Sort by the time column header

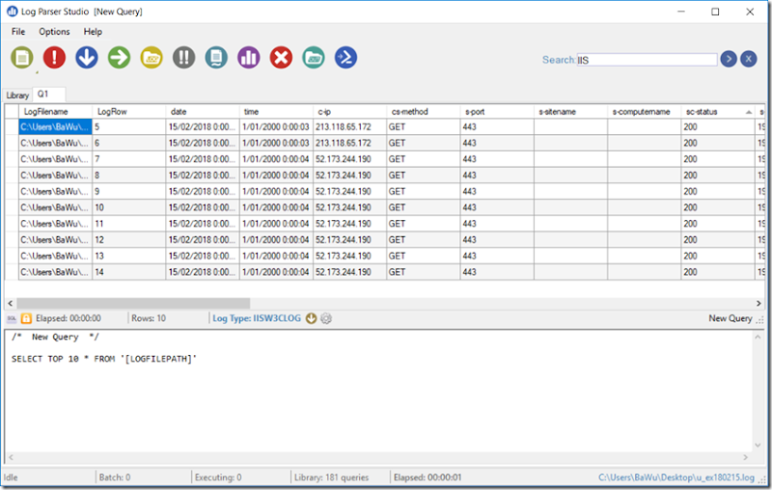click(x=276, y=112)
